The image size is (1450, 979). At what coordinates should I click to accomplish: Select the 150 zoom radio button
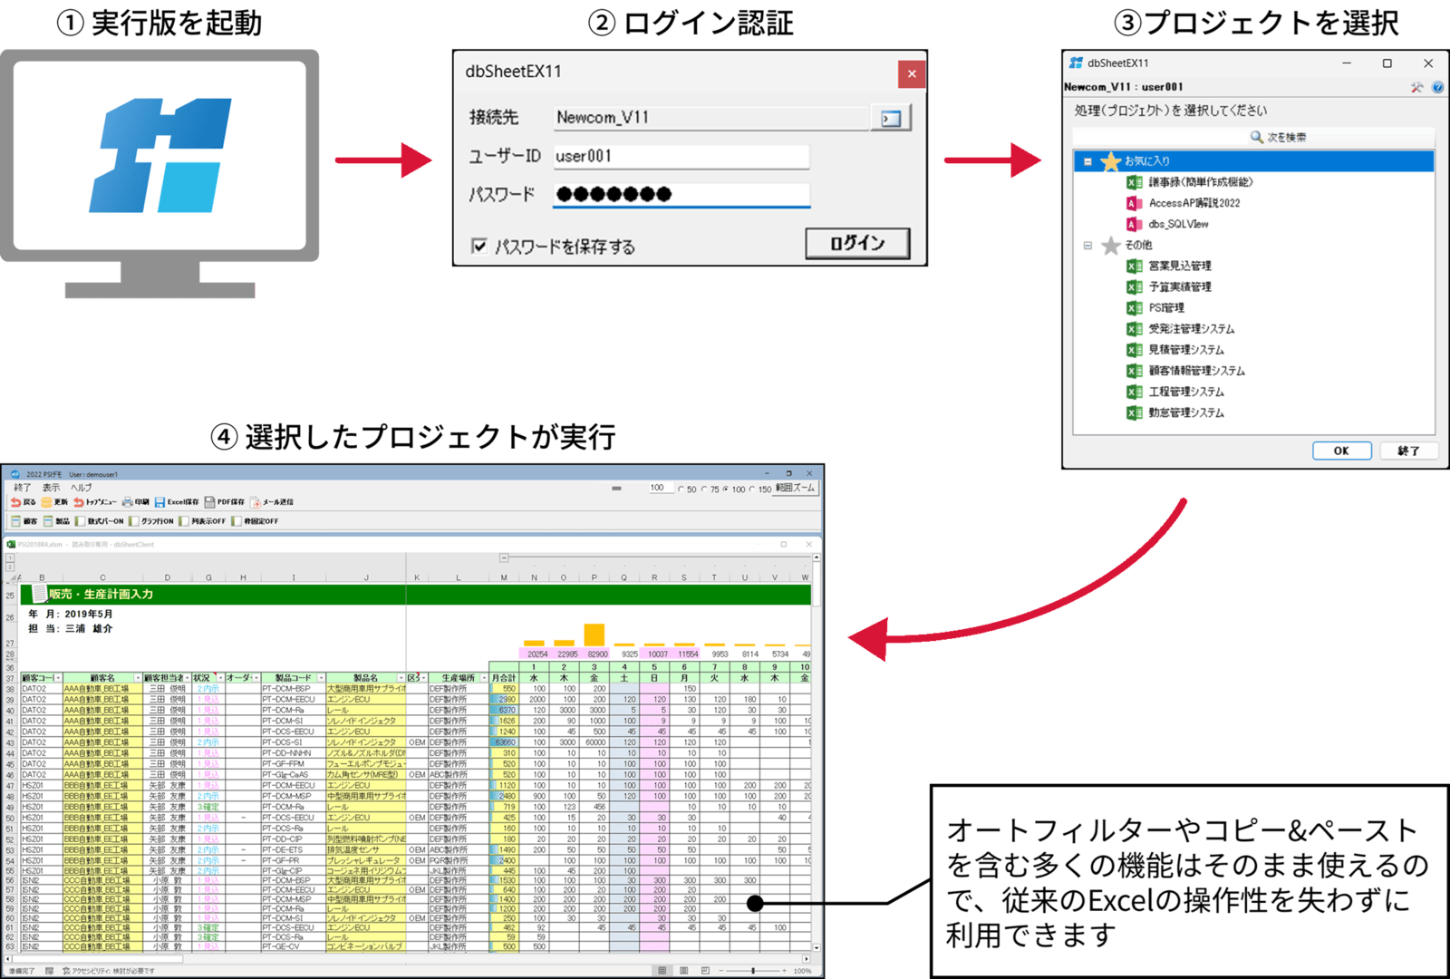[x=752, y=489]
